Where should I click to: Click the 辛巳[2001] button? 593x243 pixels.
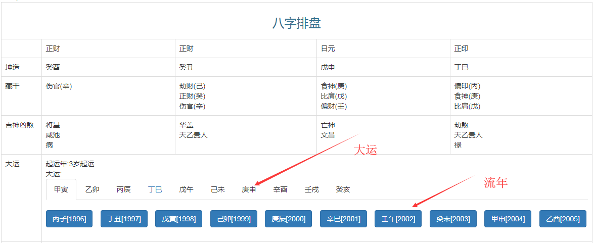[x=343, y=219]
